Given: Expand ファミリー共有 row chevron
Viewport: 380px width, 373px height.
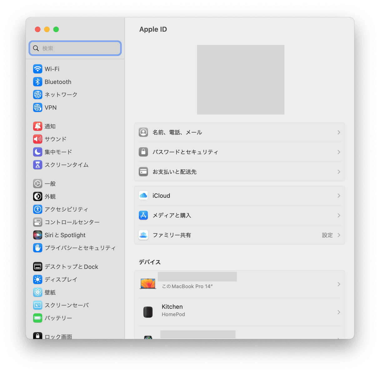Looking at the screenshot, I should coord(339,235).
